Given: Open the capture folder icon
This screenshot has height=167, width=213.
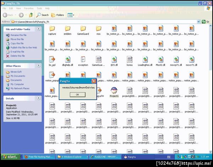Looking at the screenshot, I should tap(52, 28).
